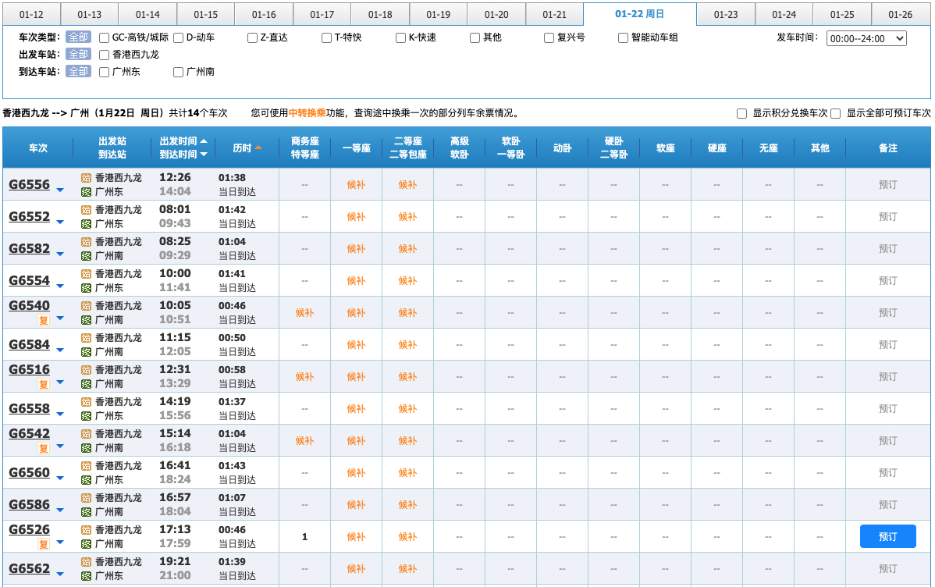This screenshot has width=935, height=587.
Task: Open train number G6542 details
Action: click(x=29, y=434)
